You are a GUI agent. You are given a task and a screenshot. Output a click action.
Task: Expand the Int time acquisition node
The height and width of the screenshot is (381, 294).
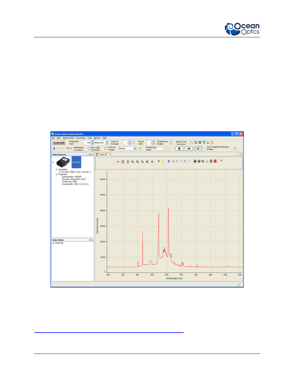[60, 172]
